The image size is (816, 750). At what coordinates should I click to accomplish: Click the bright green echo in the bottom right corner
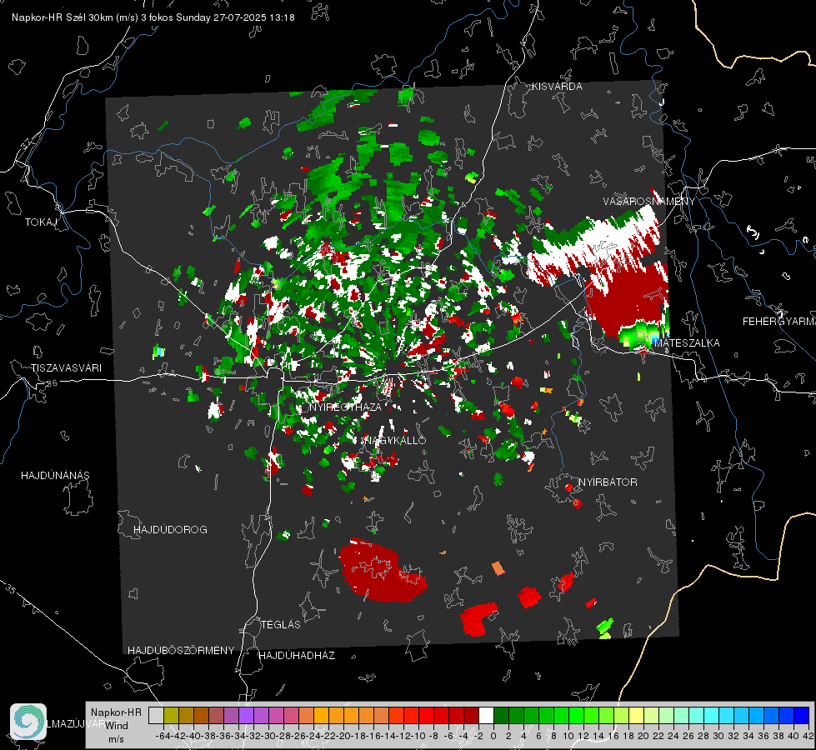(x=605, y=628)
